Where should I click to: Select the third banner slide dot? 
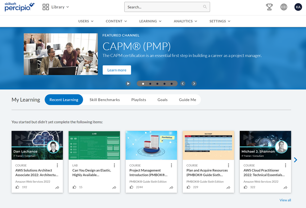point(157,84)
